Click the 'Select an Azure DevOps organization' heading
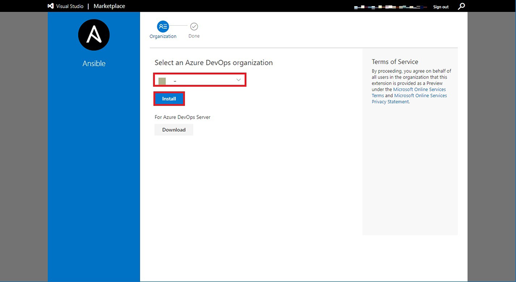The image size is (516, 282). pos(213,62)
